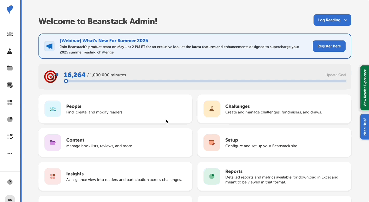The image size is (369, 202).
Task: Open the People card for managing readers
Action: coord(115,109)
